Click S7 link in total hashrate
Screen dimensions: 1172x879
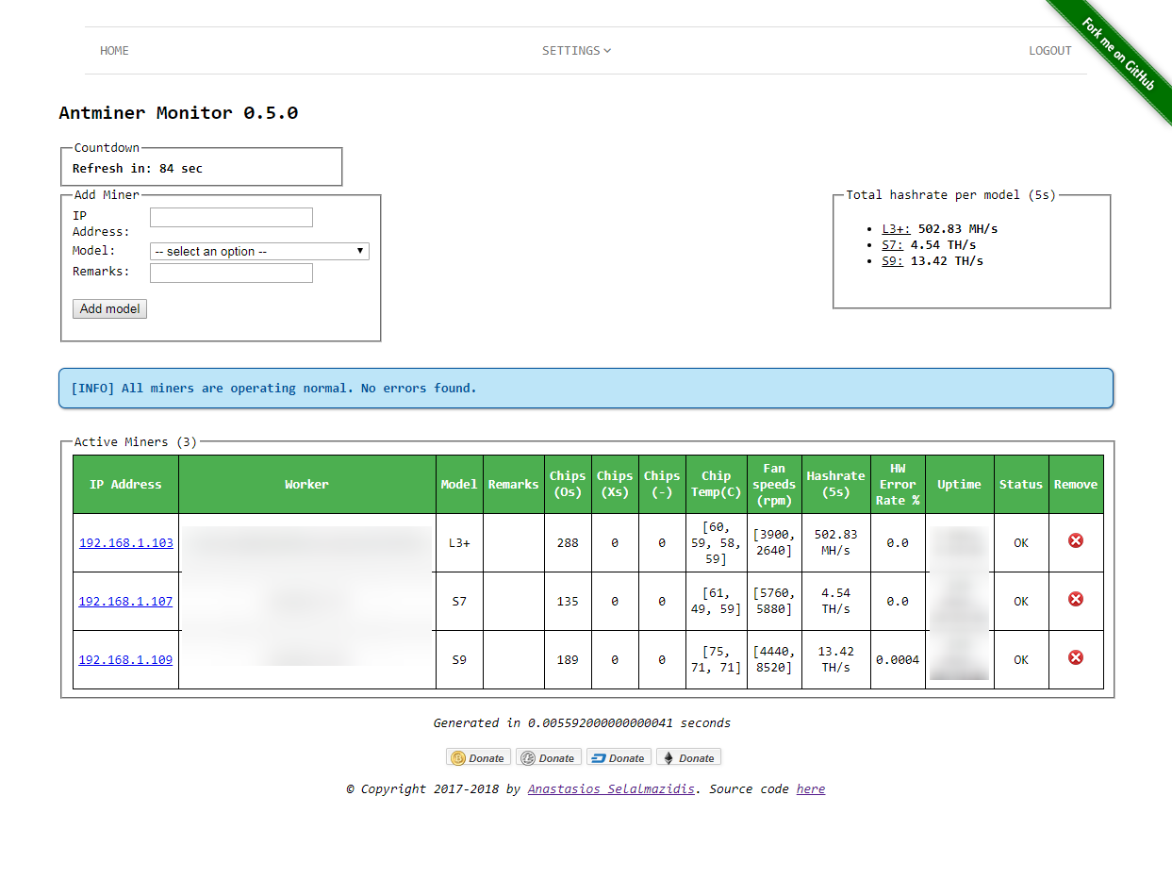click(892, 245)
